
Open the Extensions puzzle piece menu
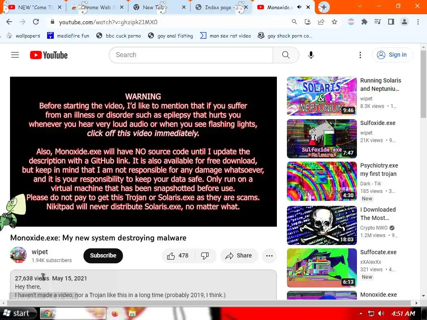pos(364,22)
